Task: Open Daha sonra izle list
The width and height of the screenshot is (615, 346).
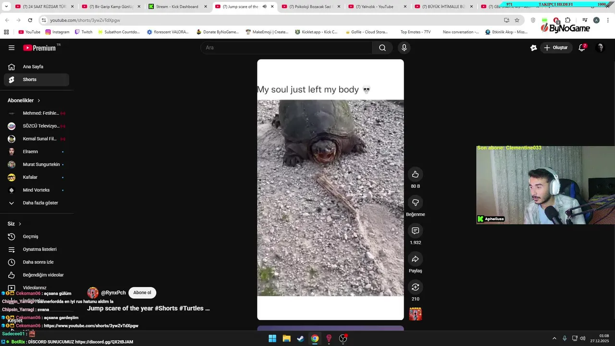Action: pos(37,262)
